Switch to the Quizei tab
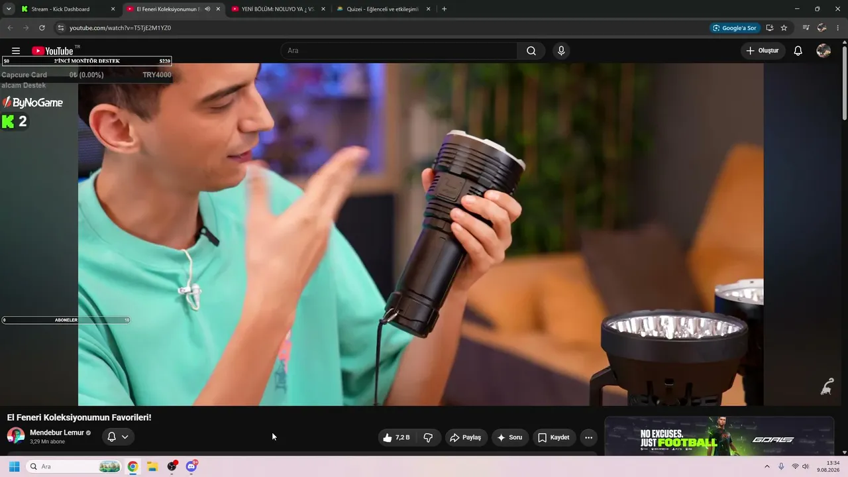Image resolution: width=848 pixels, height=477 pixels. click(384, 9)
